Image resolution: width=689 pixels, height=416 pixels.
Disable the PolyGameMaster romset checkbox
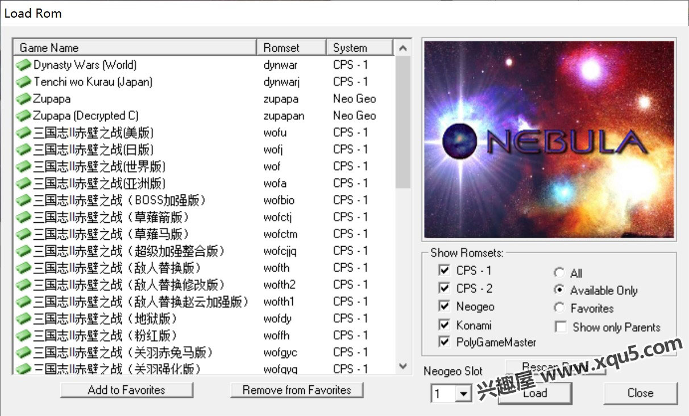pyautogui.click(x=445, y=342)
